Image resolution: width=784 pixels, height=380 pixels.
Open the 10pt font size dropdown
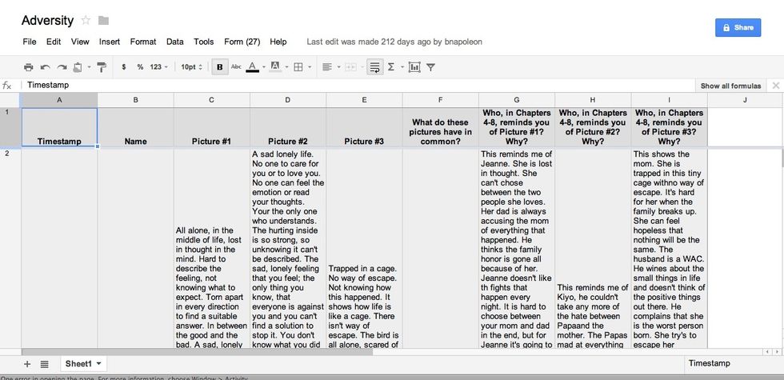point(192,67)
